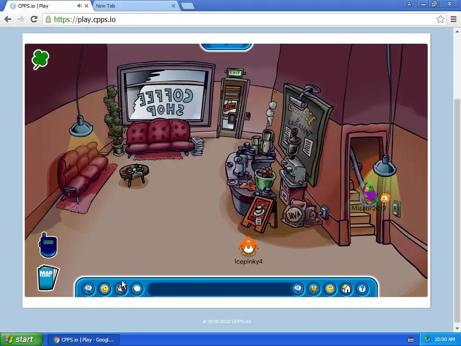The image size is (461, 346).
Task: Reload the page
Action: click(34, 19)
